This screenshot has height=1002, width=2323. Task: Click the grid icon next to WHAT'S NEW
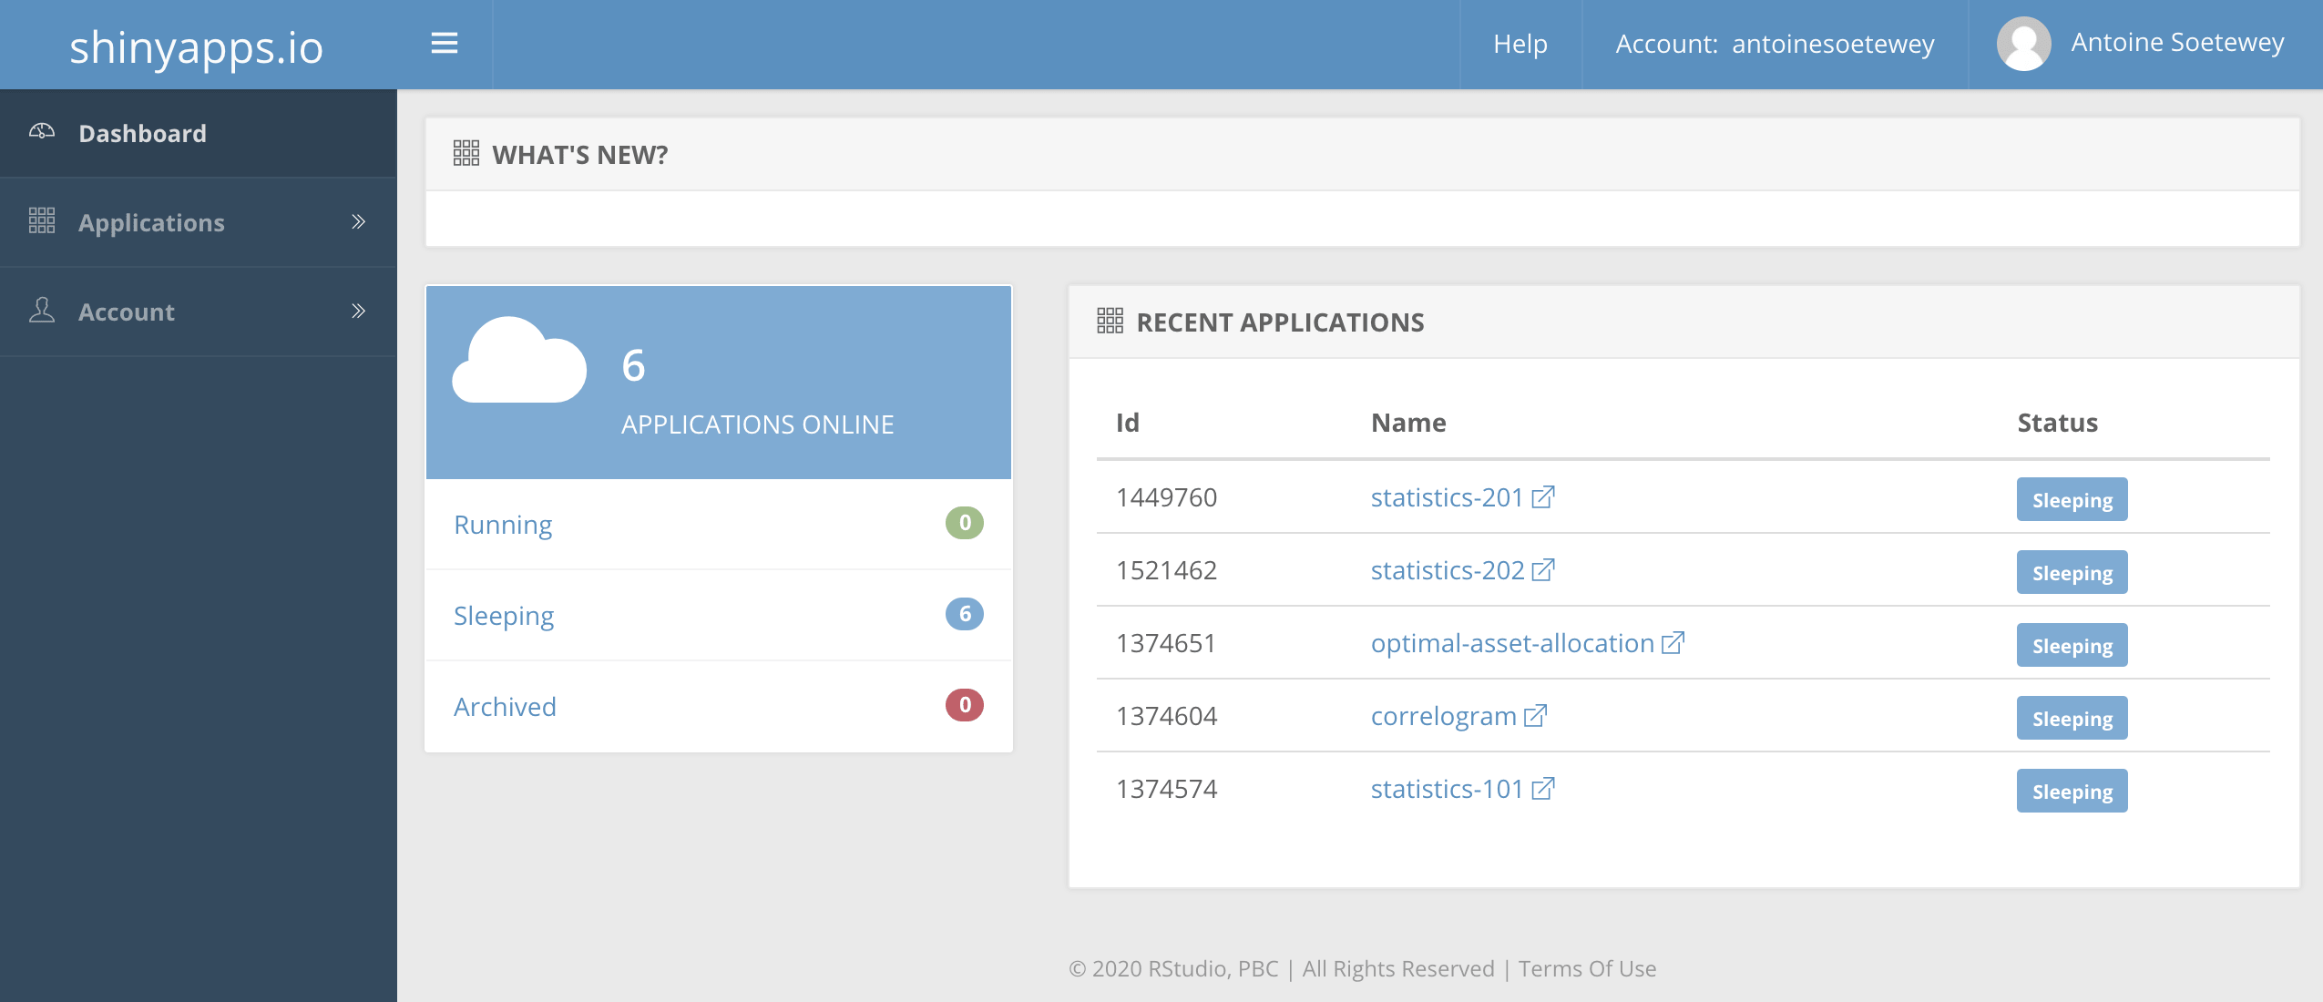466,153
